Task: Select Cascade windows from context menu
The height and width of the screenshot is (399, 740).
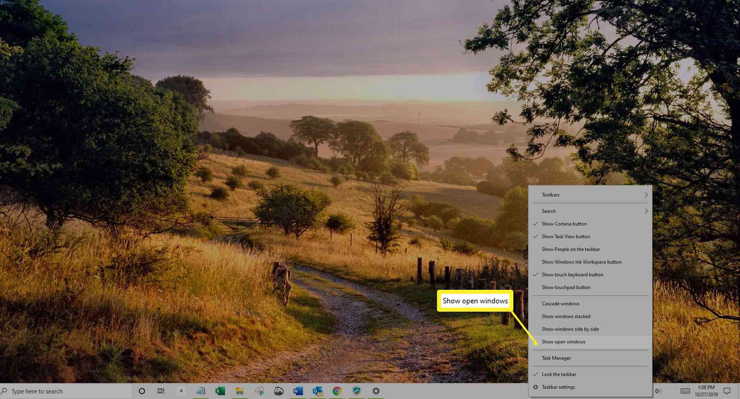Action: coord(590,304)
